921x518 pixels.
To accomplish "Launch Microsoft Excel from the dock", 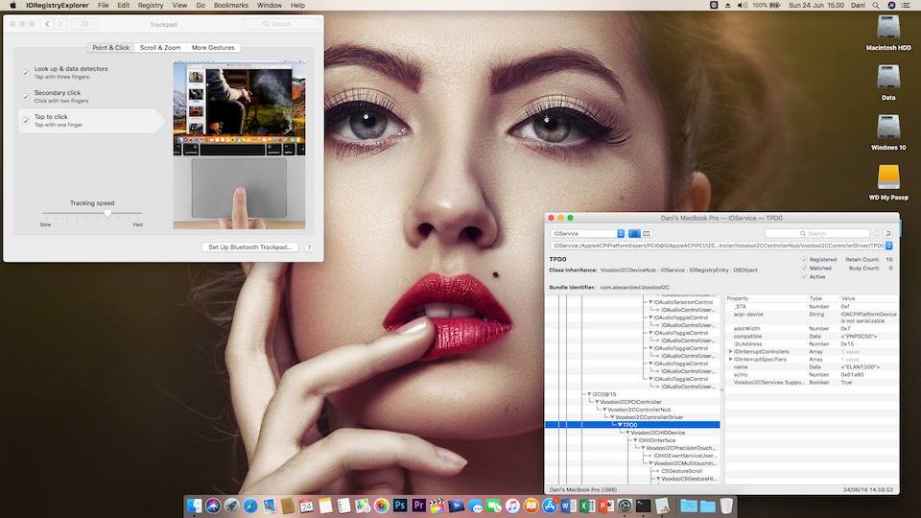I will 587,506.
